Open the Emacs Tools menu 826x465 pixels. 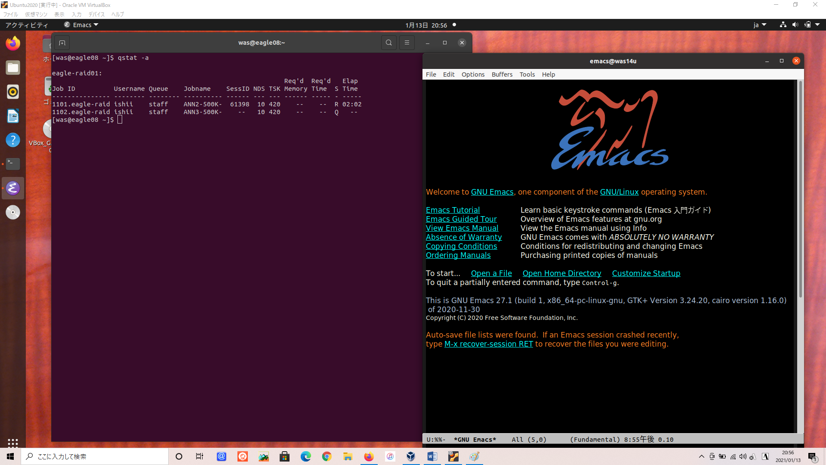point(527,74)
